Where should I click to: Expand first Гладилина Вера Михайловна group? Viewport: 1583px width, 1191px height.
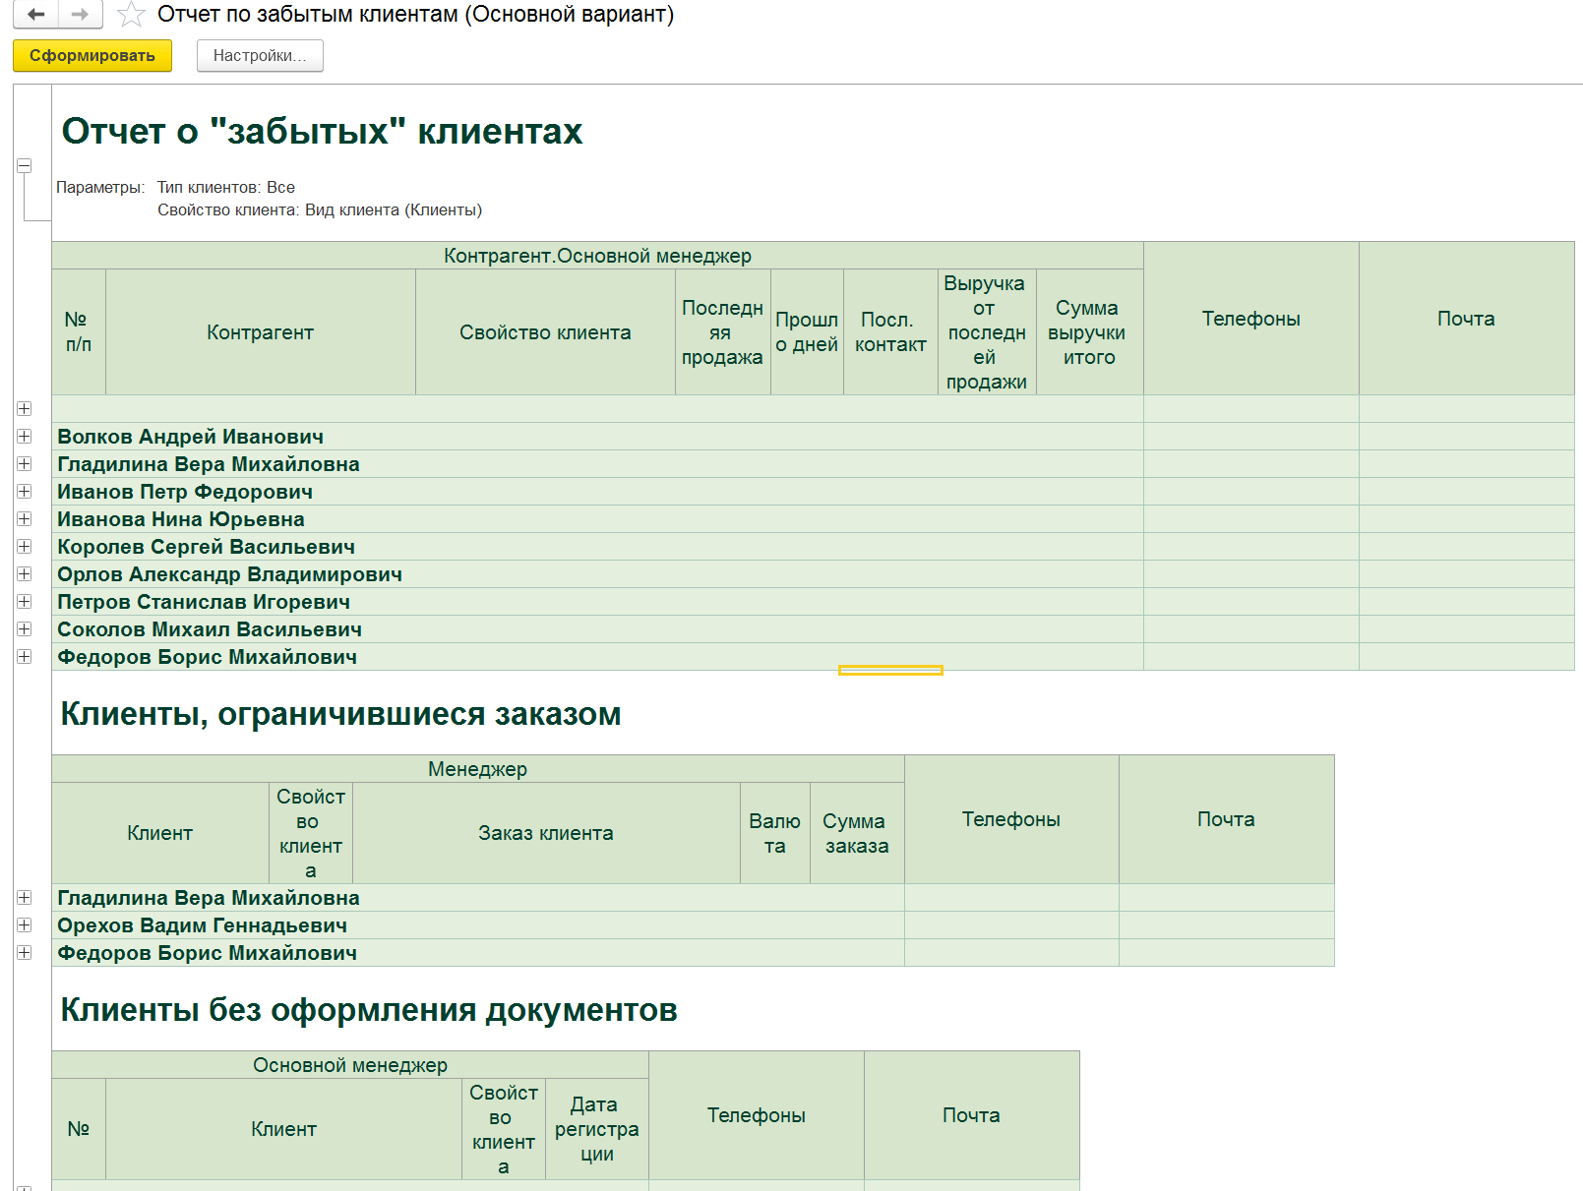click(x=25, y=464)
